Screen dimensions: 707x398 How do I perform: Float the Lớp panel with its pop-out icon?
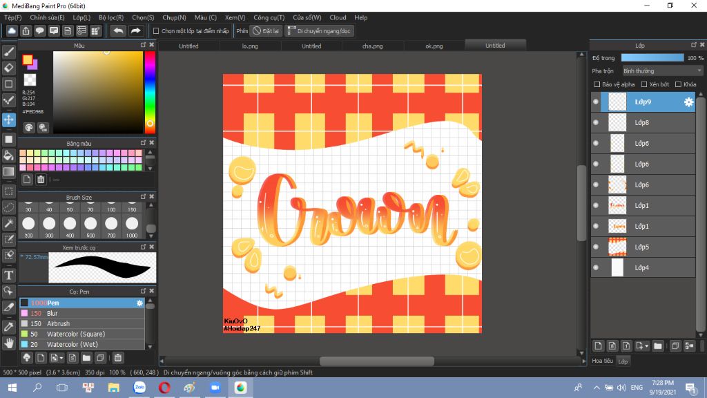694,45
